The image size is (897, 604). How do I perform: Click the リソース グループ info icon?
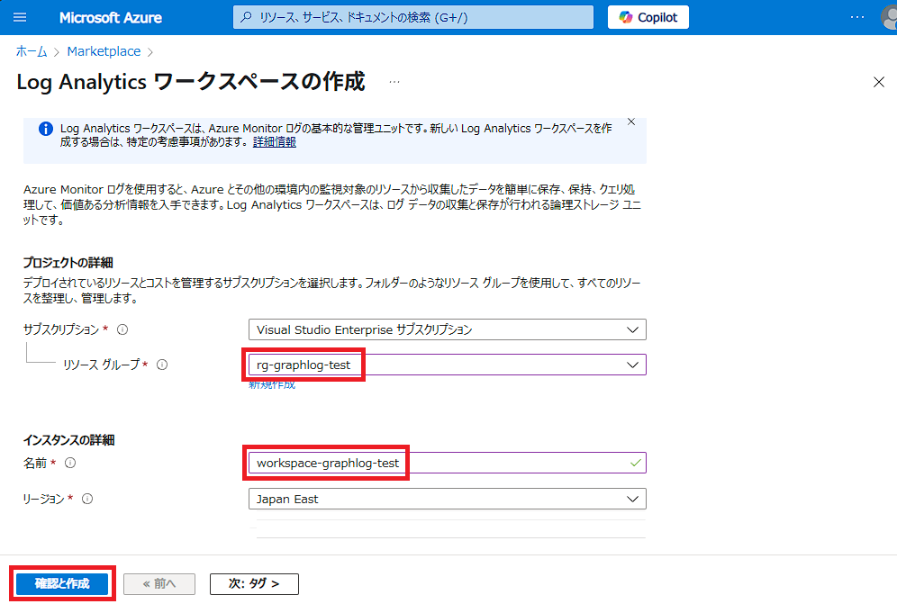(x=161, y=365)
